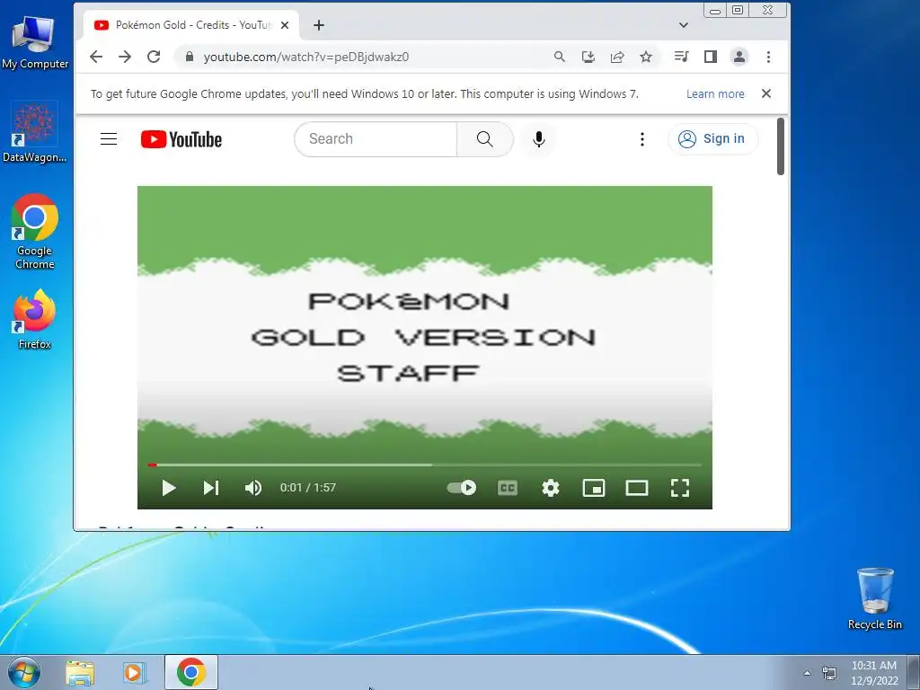This screenshot has height=690, width=920.
Task: Open Chrome's three-dot menu
Action: [x=769, y=57]
